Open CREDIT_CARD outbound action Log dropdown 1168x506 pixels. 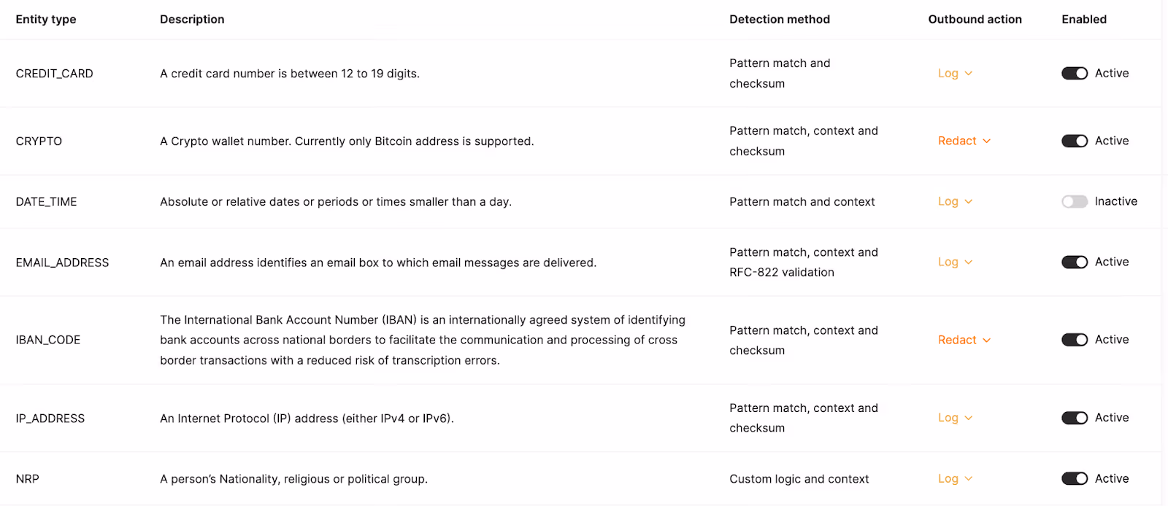coord(955,73)
